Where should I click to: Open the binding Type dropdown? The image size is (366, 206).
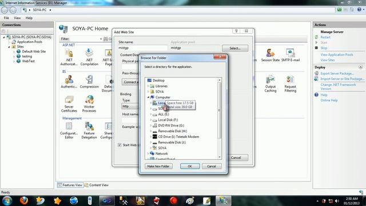pyautogui.click(x=130, y=106)
